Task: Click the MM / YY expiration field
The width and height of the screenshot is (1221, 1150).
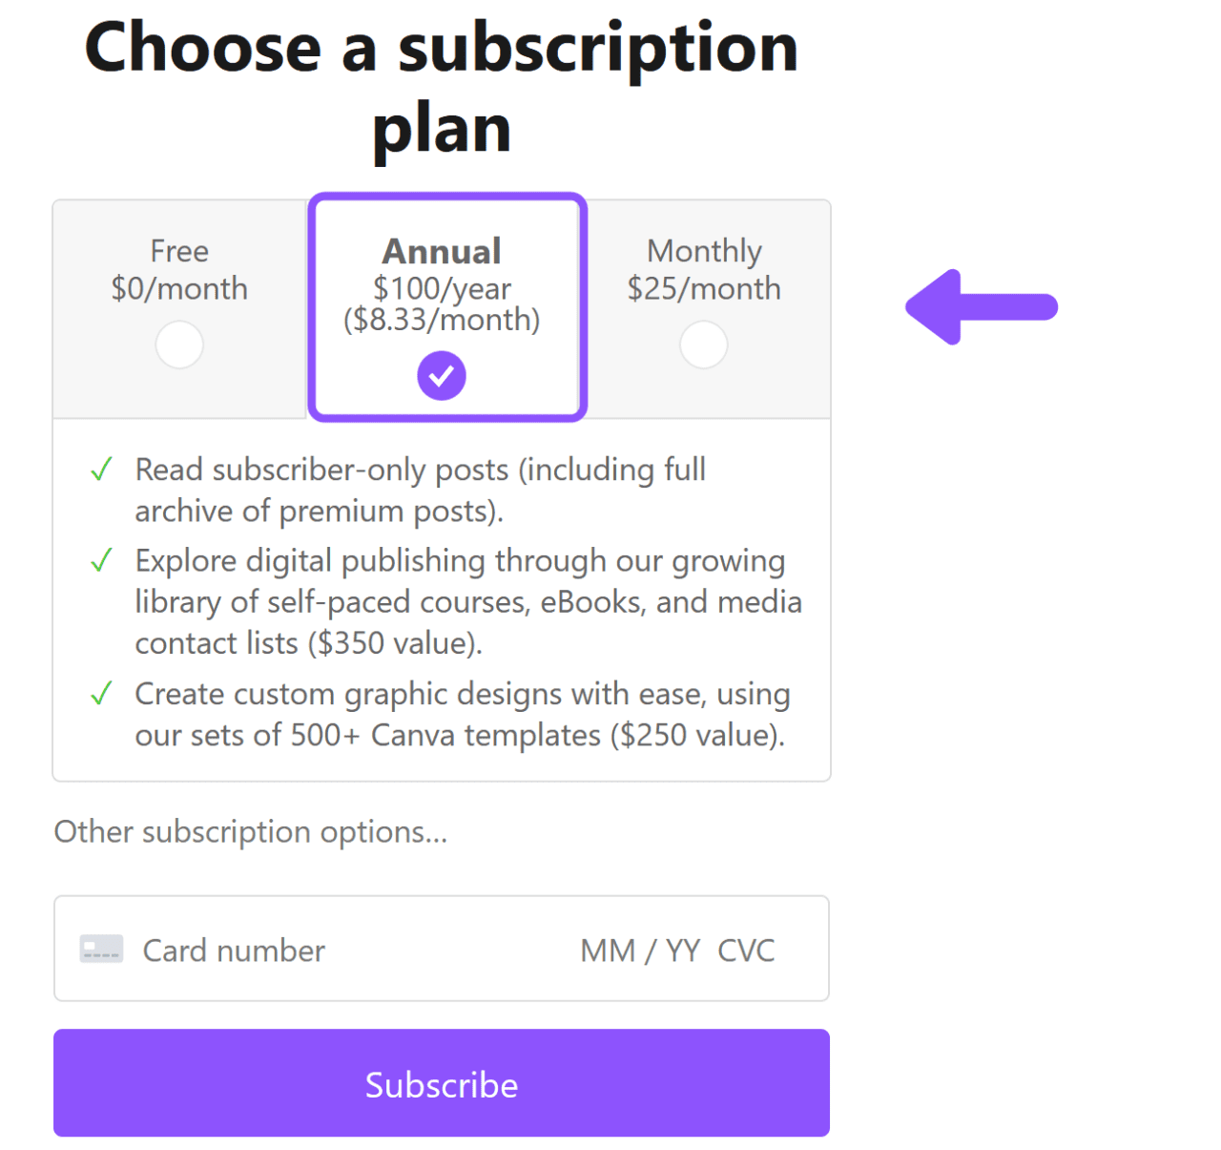Action: click(x=640, y=949)
